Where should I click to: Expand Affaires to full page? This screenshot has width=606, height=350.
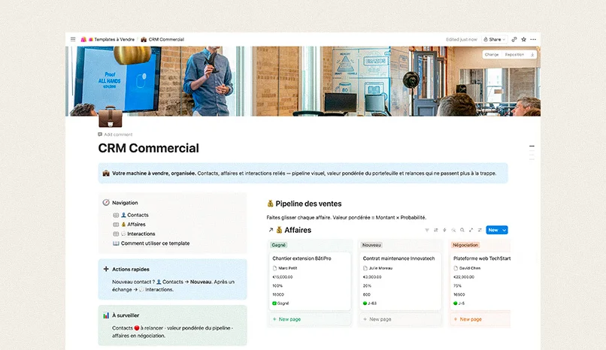tap(471, 230)
